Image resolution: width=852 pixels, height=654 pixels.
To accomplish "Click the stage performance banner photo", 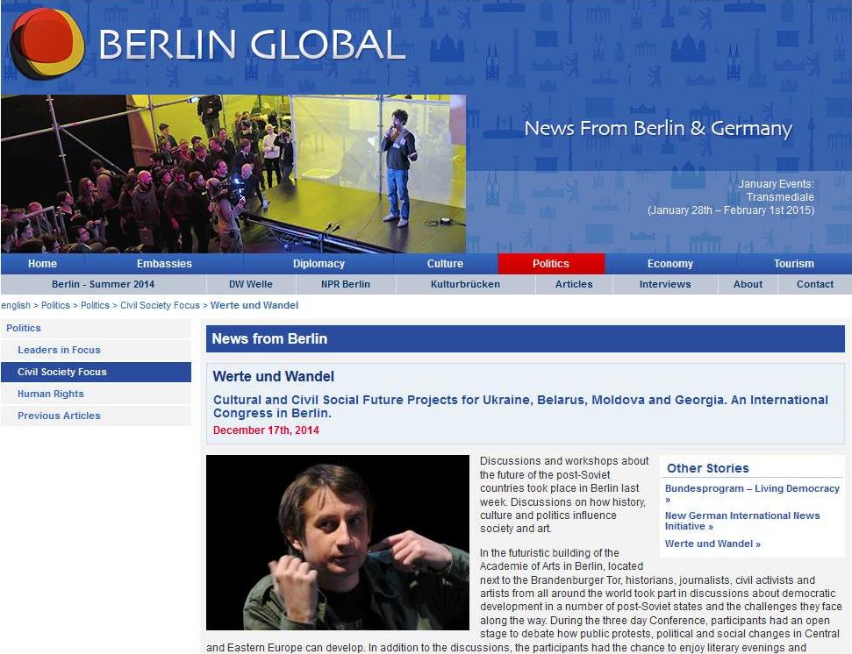I will 233,174.
